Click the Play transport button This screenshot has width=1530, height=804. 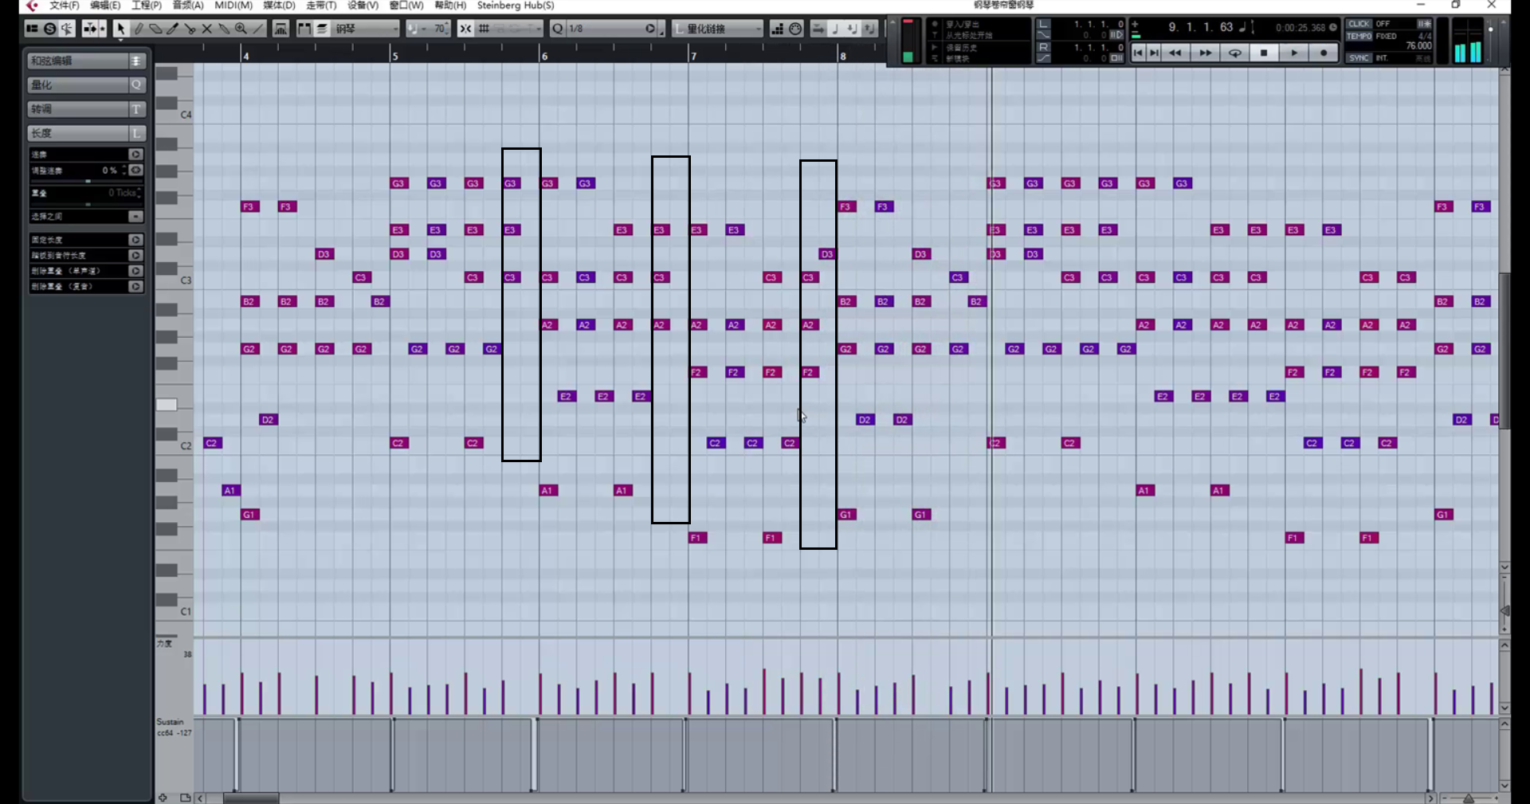click(x=1293, y=53)
